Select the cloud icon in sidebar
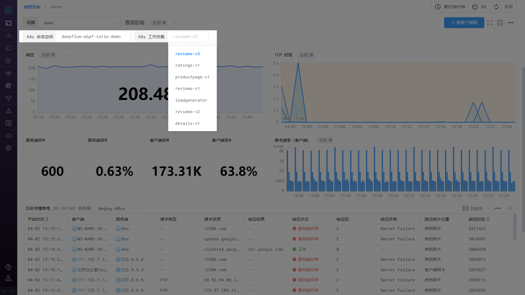This screenshot has width=525, height=295. pos(8,135)
